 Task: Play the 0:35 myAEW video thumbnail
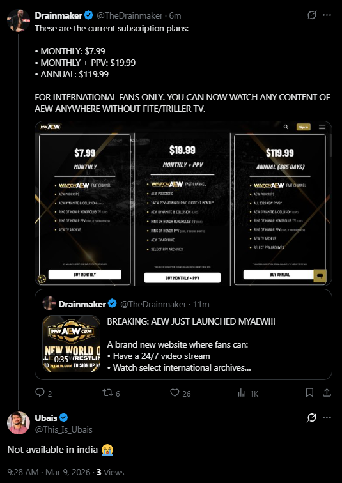(x=71, y=344)
